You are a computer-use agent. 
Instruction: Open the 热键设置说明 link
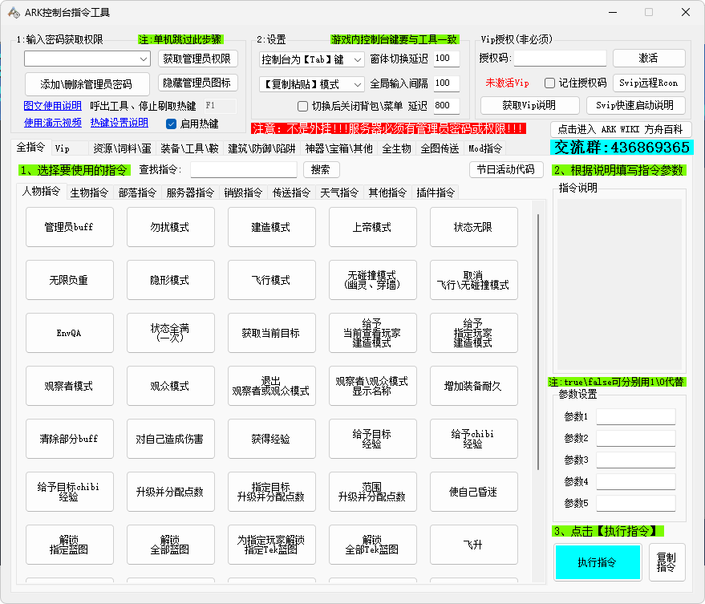tap(120, 123)
